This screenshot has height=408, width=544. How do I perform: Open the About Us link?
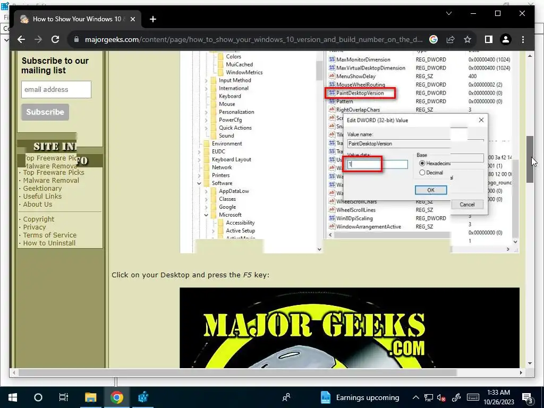(38, 205)
